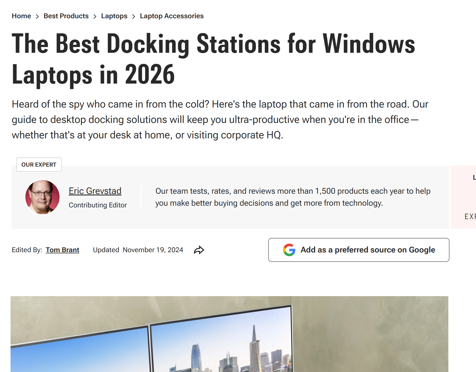Open editor Tom Brant's profile
This screenshot has height=372, width=476.
click(x=62, y=250)
